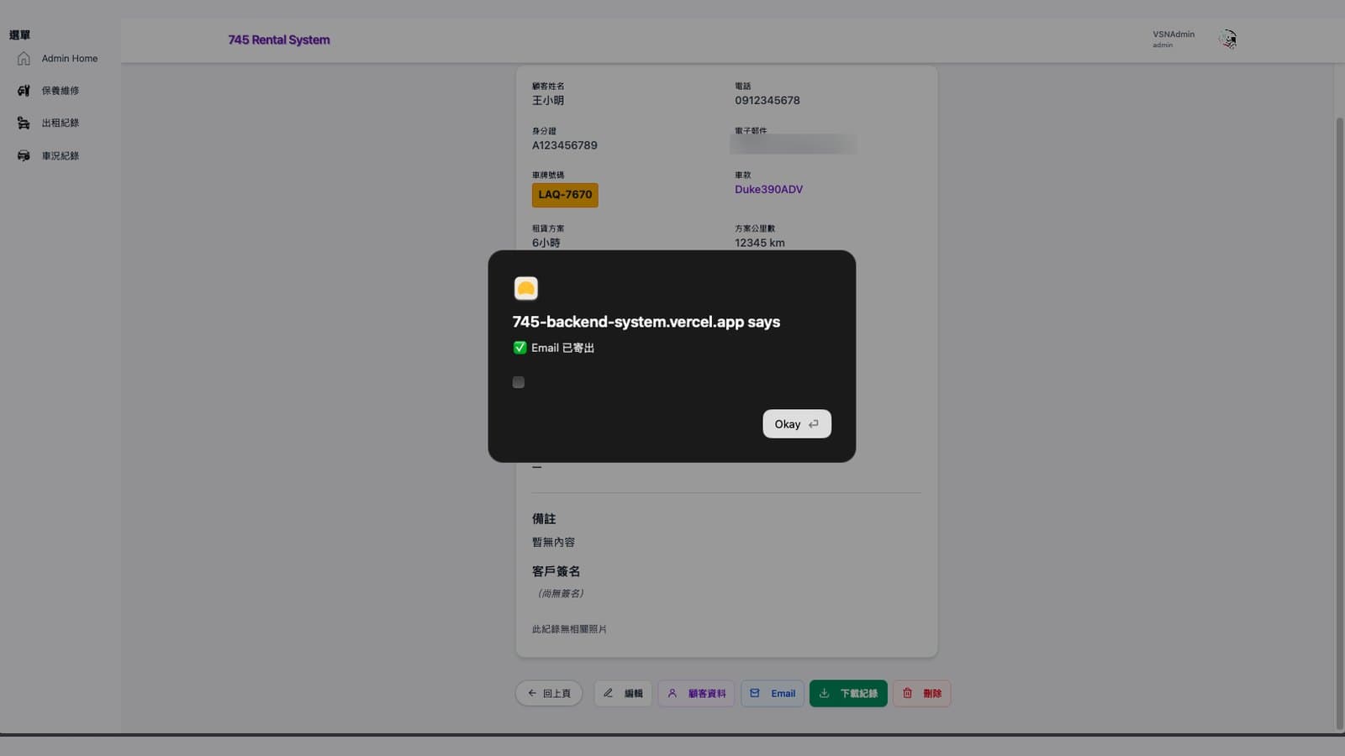The width and height of the screenshot is (1345, 756).
Task: Click the (尚無簽名) signature placeholder
Action: (560, 594)
